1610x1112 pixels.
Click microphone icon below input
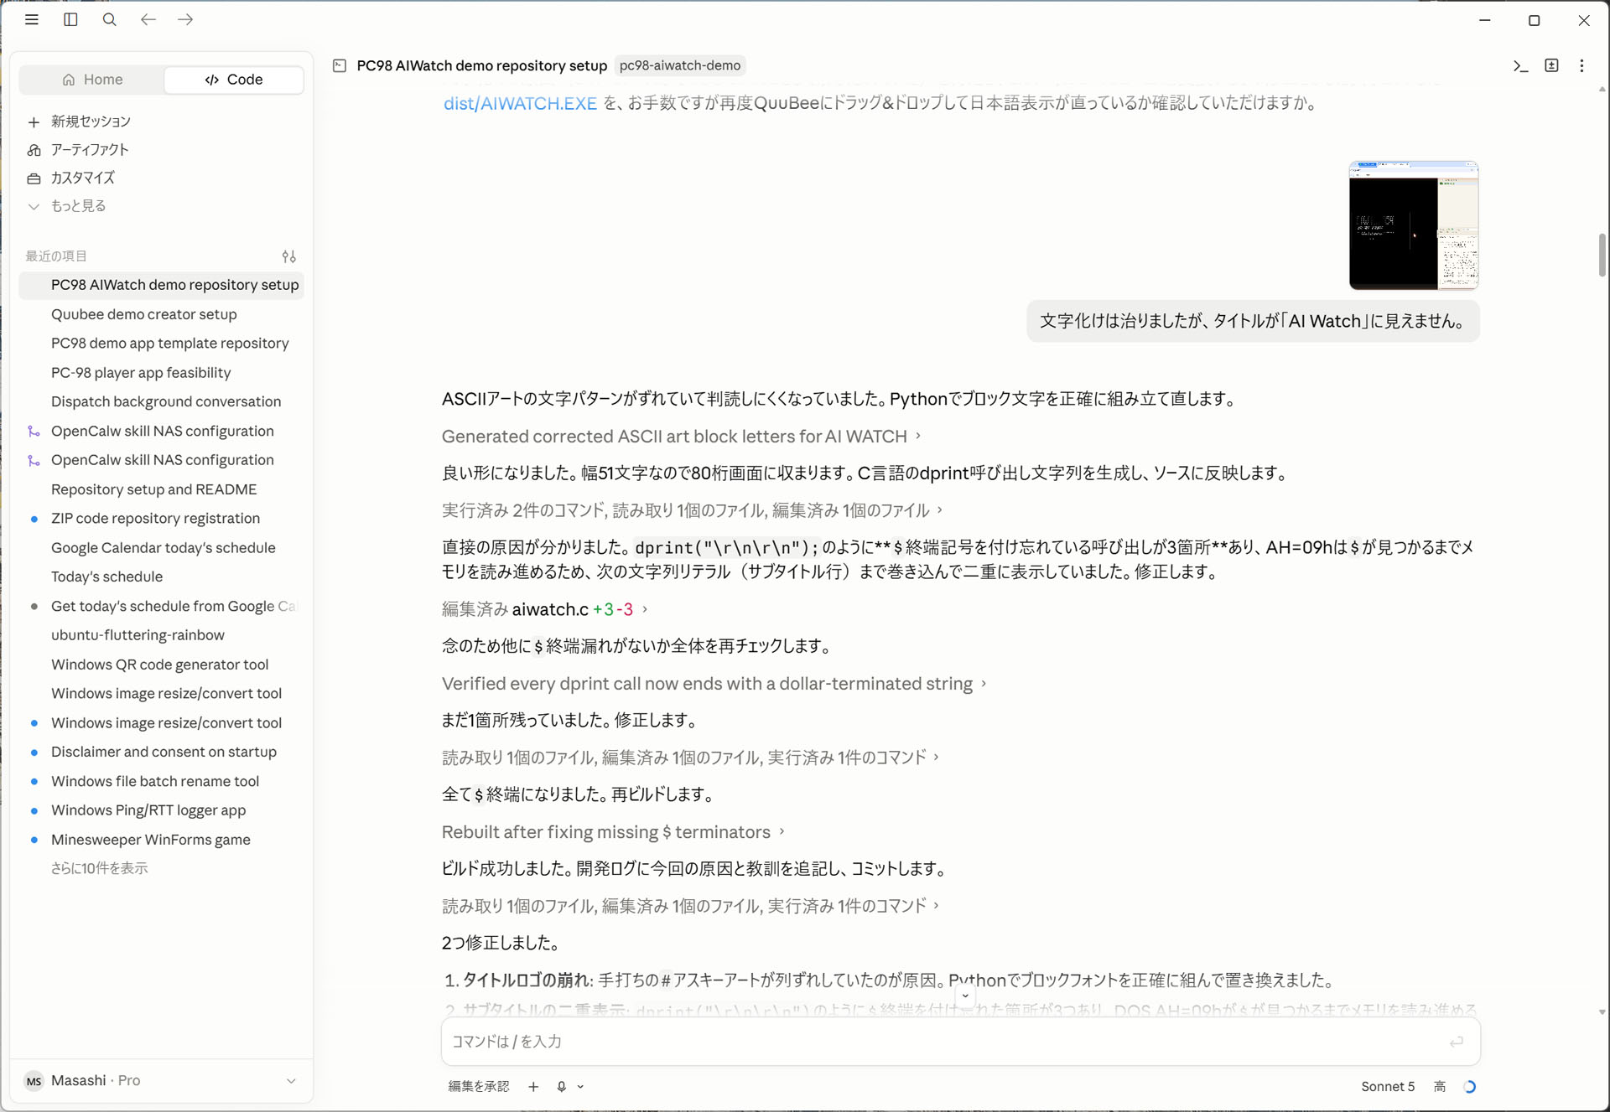click(x=561, y=1087)
